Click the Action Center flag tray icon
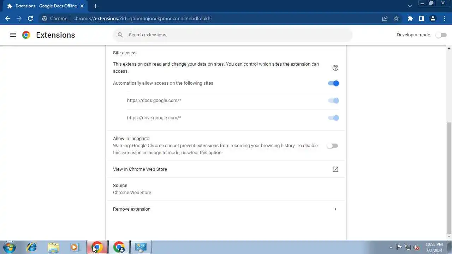The image size is (452, 254). click(x=399, y=247)
